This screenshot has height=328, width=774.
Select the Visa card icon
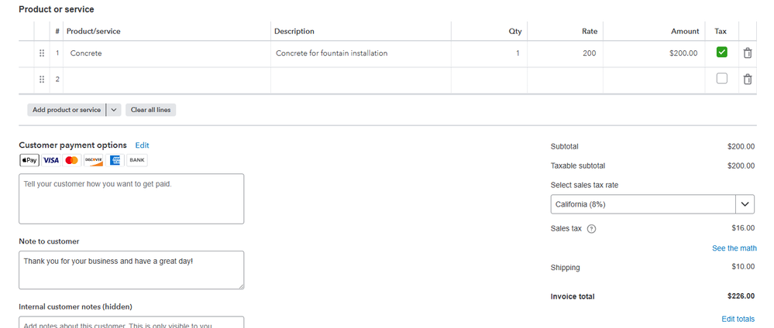tap(51, 160)
